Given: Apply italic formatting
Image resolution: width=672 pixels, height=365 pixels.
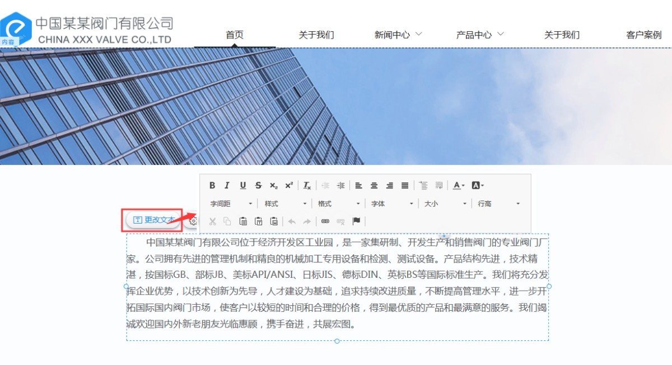Looking at the screenshot, I should tap(227, 186).
